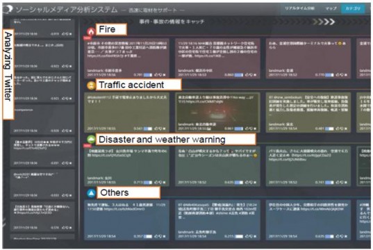Image resolution: width=373 pixels, height=250 pixels.
Task: Click the landmark line on traffic card 0.481
Action: [281, 124]
